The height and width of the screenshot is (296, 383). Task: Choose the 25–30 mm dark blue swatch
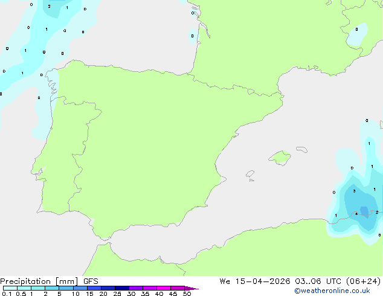pyautogui.click(x=122, y=288)
